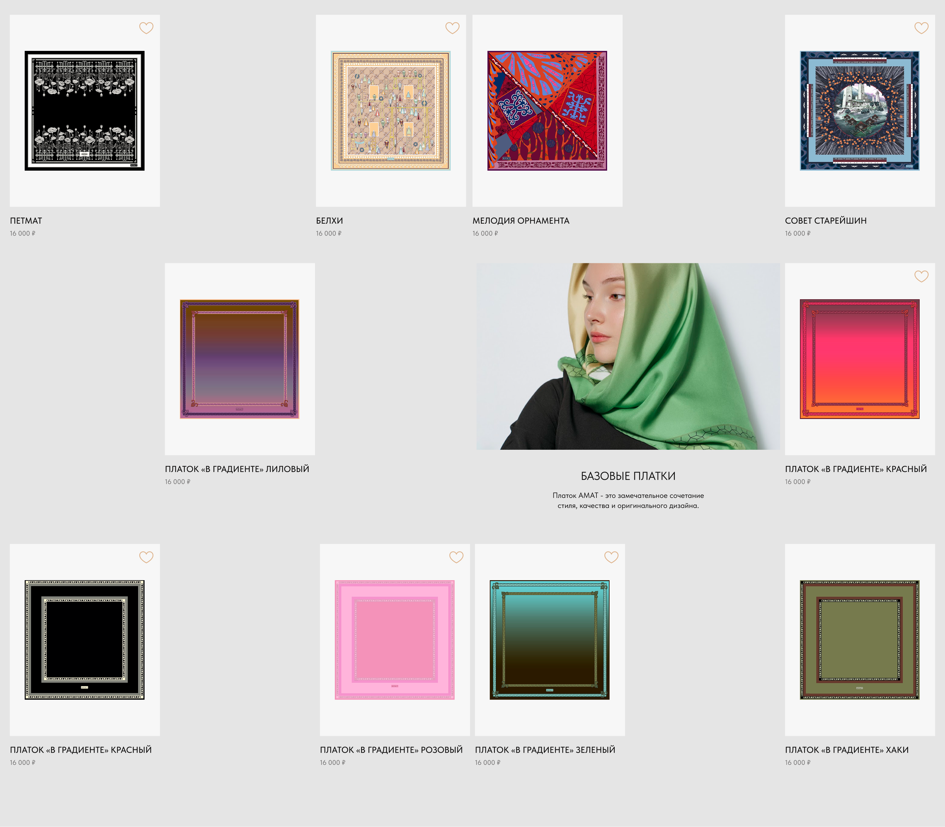Favorite the ПЕТМАТ scarf with heart icon
This screenshot has height=827, width=945.
pyautogui.click(x=146, y=28)
